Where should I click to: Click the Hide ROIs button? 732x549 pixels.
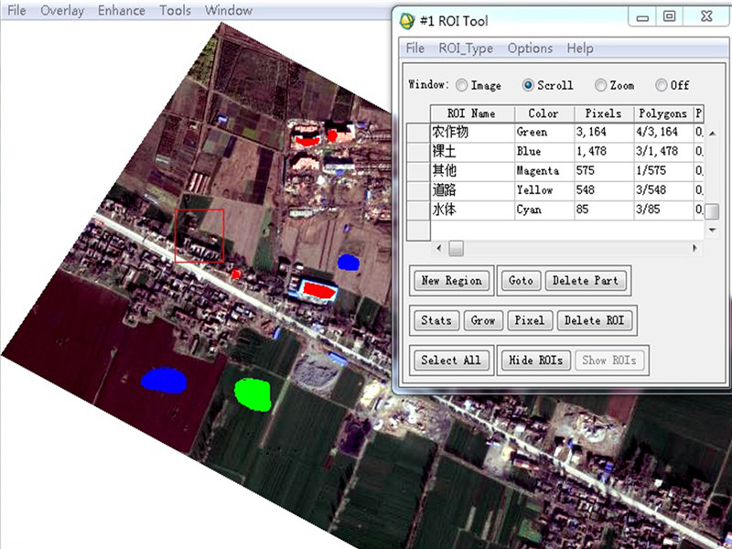(x=536, y=360)
